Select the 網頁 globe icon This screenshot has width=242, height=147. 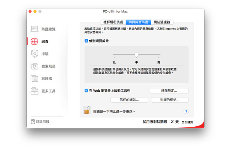coord(35,41)
